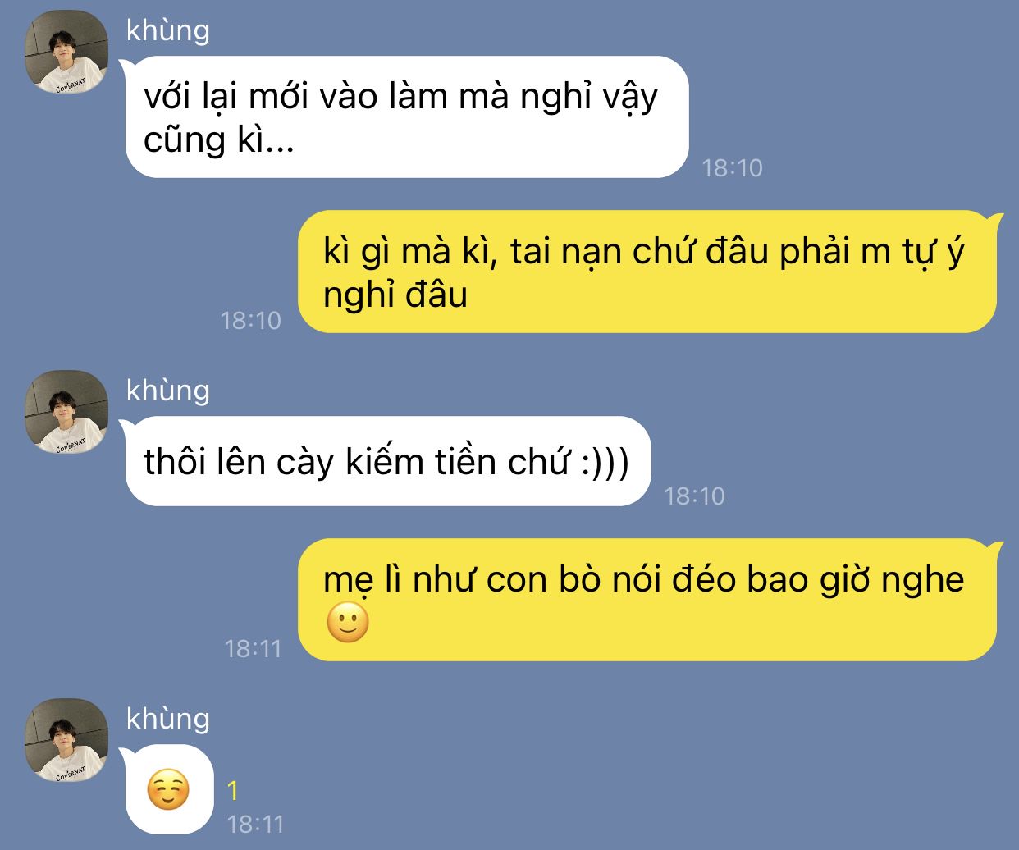Screen dimensions: 1019x850
Task: Tap the 'thôi lên cày kiếm tiền chứ' bubble
Action: (387, 460)
